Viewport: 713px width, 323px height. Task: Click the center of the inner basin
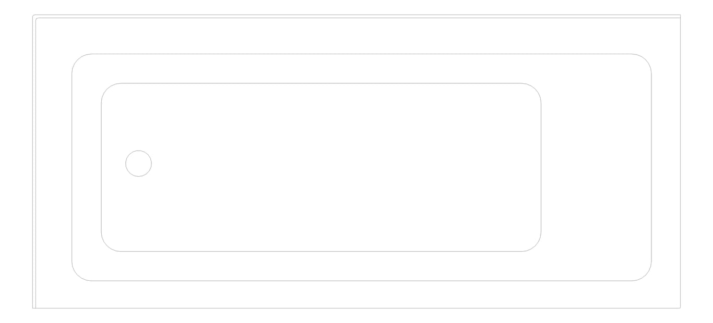click(x=321, y=167)
